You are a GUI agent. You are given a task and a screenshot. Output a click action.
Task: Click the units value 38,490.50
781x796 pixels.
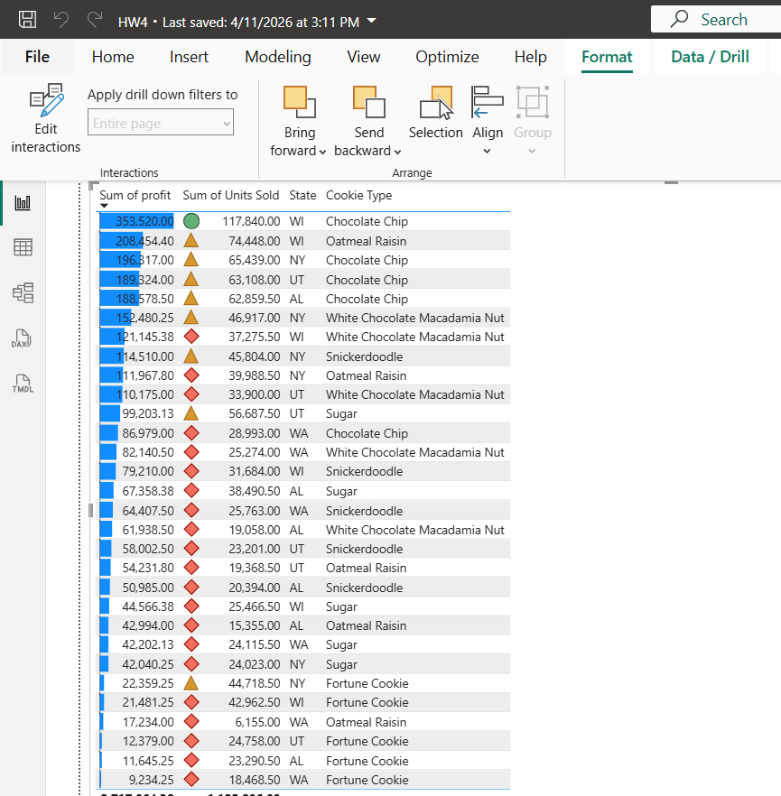pos(255,491)
